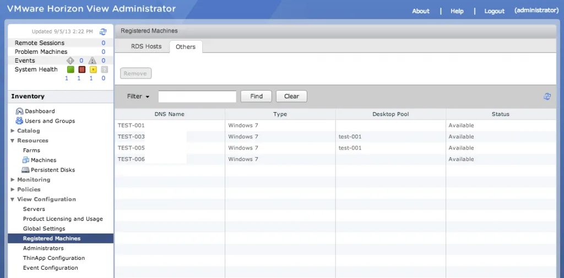This screenshot has height=278, width=564.
Task: Sort by Status column header
Action: pos(501,114)
